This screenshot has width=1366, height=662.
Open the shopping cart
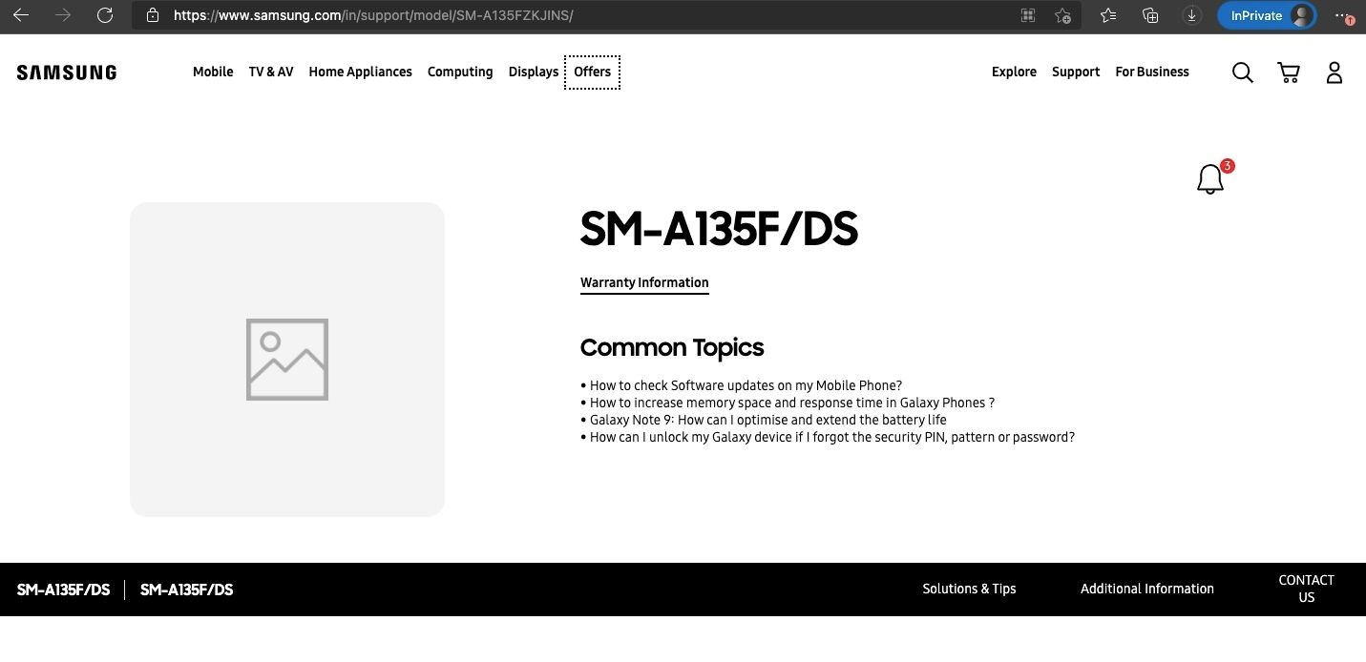(1289, 72)
